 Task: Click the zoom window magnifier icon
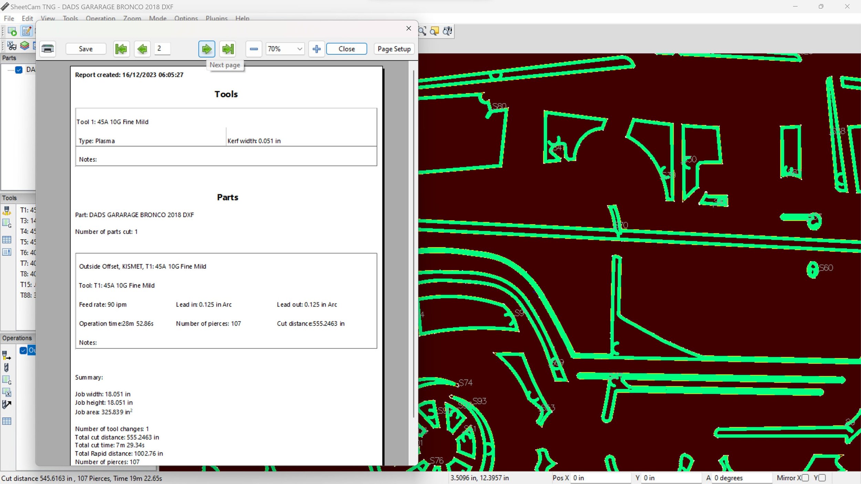422,31
